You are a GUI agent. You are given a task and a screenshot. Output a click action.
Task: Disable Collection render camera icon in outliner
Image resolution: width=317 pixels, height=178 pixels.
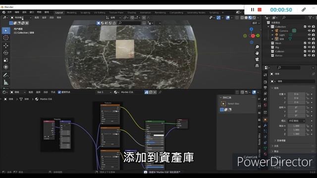314,27
